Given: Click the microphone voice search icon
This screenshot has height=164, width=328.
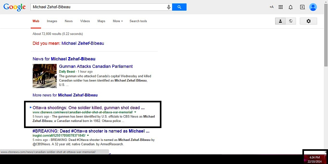Looking at the screenshot, I should pos(168,7).
